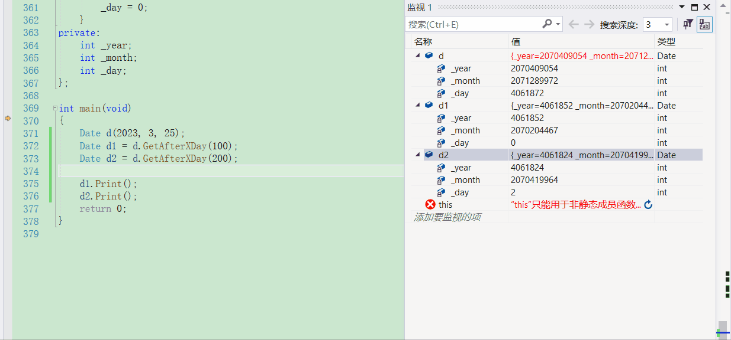731x340 pixels.
Task: Click the Watch 1 panel title 监视 1
Action: point(420,7)
